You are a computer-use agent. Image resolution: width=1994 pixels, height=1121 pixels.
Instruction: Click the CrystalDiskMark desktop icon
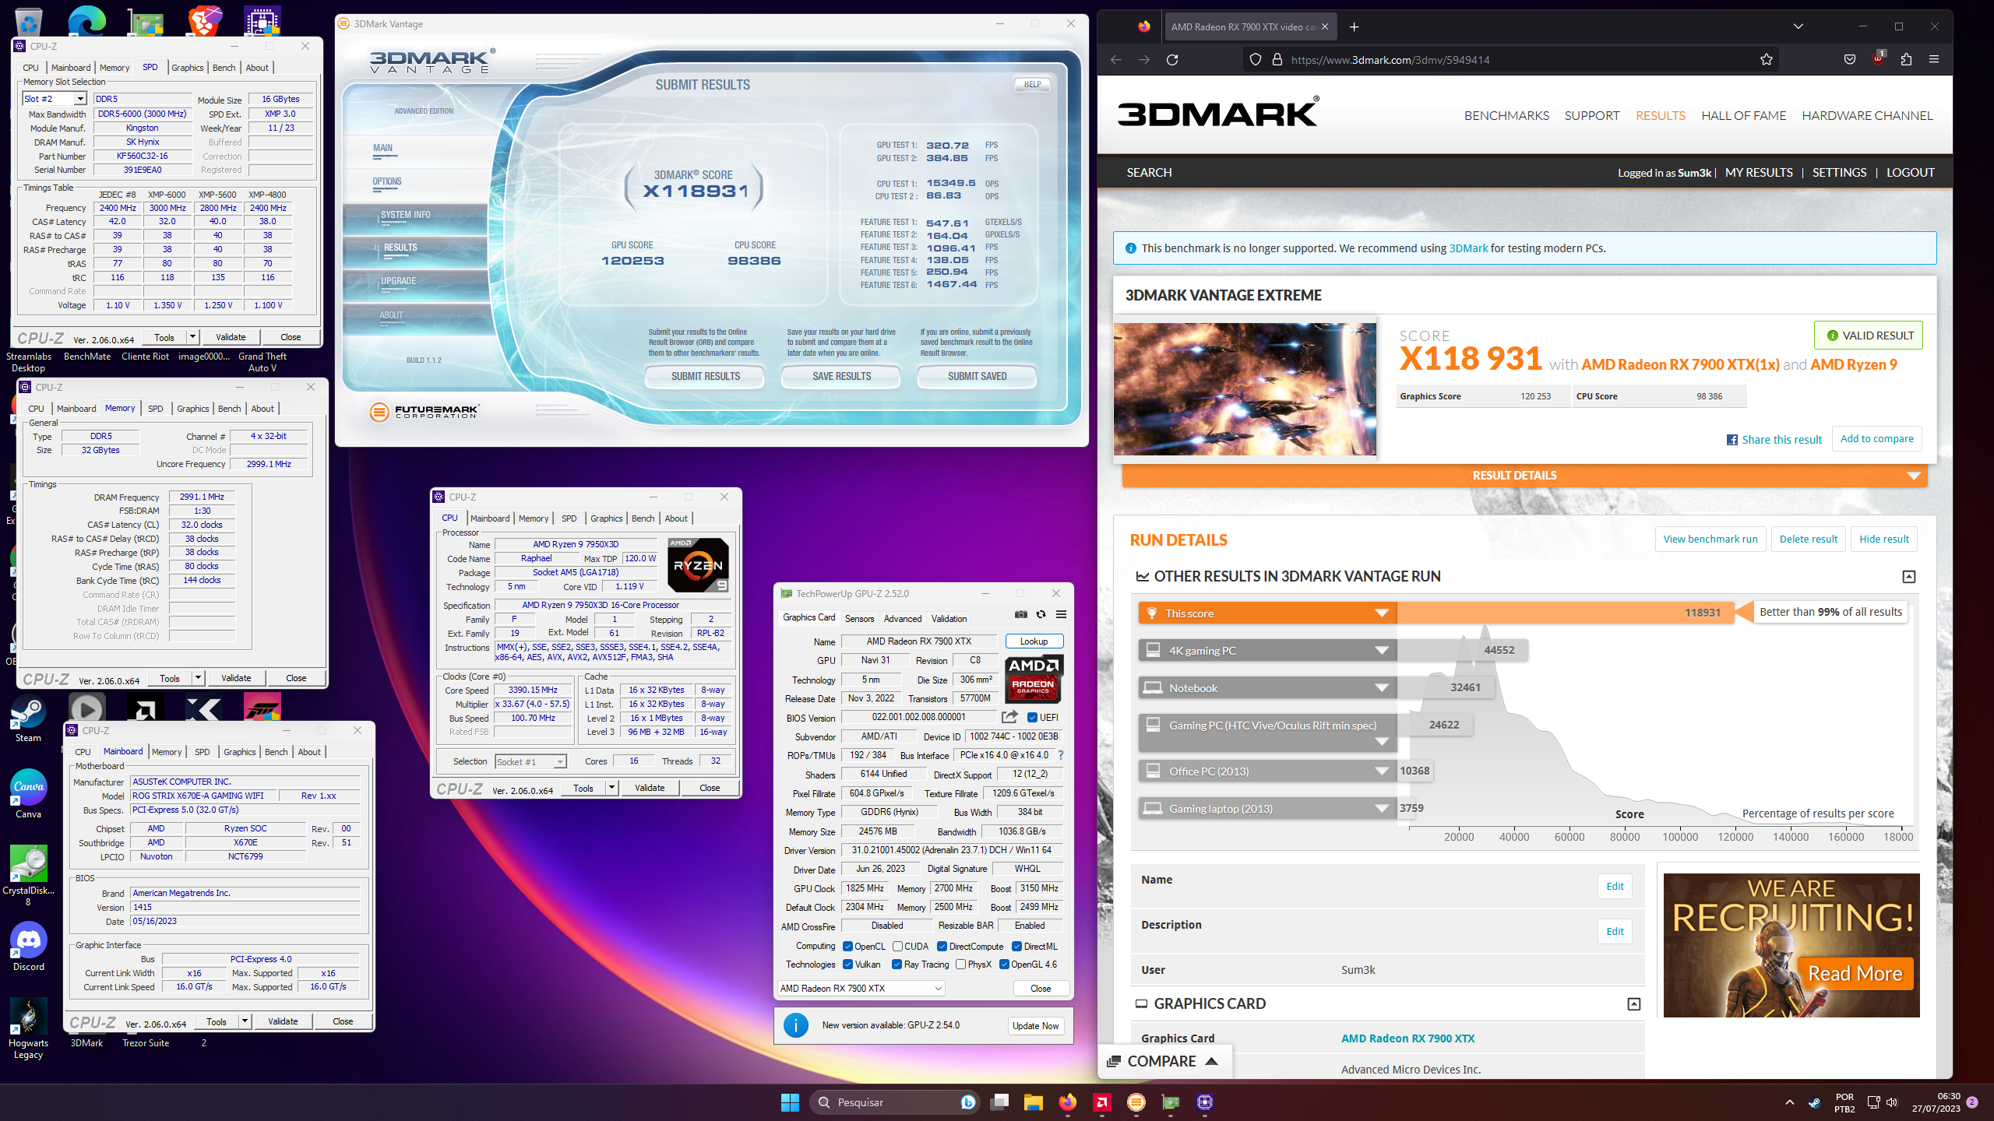(x=28, y=875)
